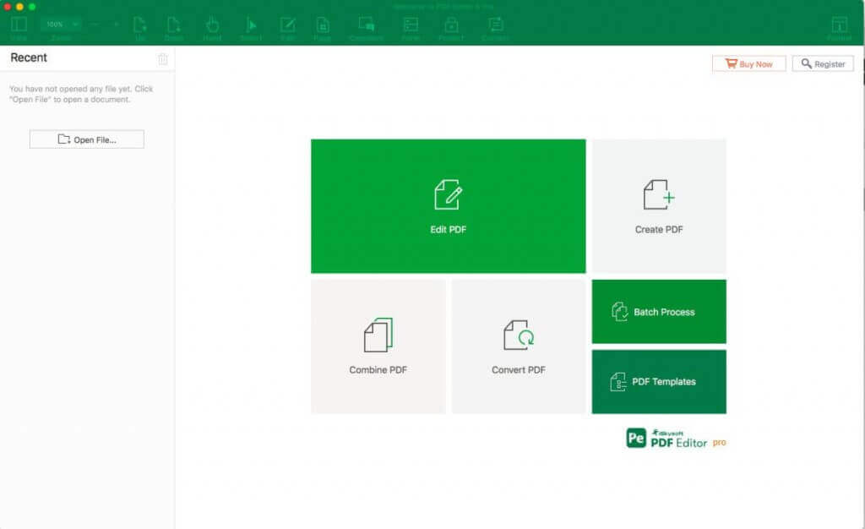The width and height of the screenshot is (865, 529).
Task: Open the 100% zoom level dropdown
Action: (x=61, y=25)
